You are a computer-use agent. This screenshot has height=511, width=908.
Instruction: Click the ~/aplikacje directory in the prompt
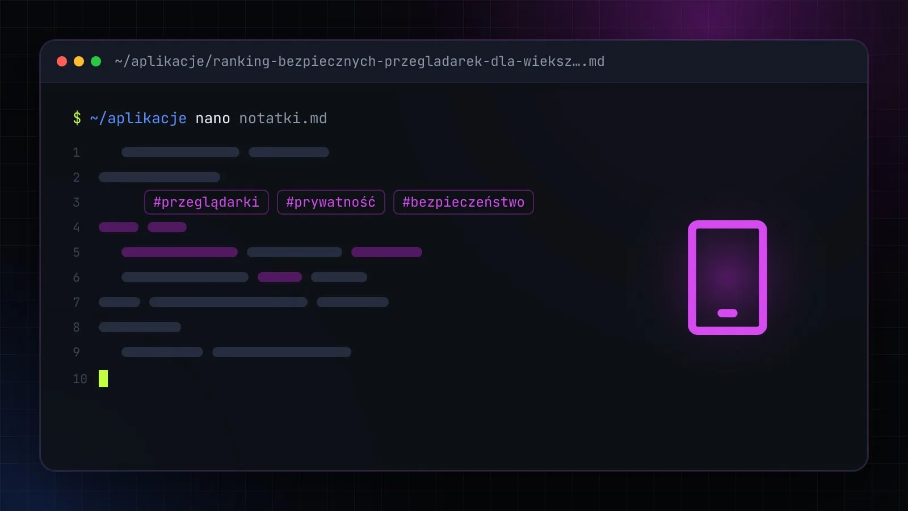138,118
